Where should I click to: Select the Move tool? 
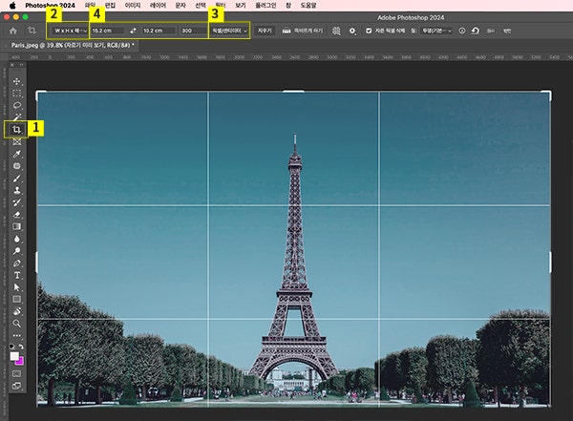coord(17,81)
